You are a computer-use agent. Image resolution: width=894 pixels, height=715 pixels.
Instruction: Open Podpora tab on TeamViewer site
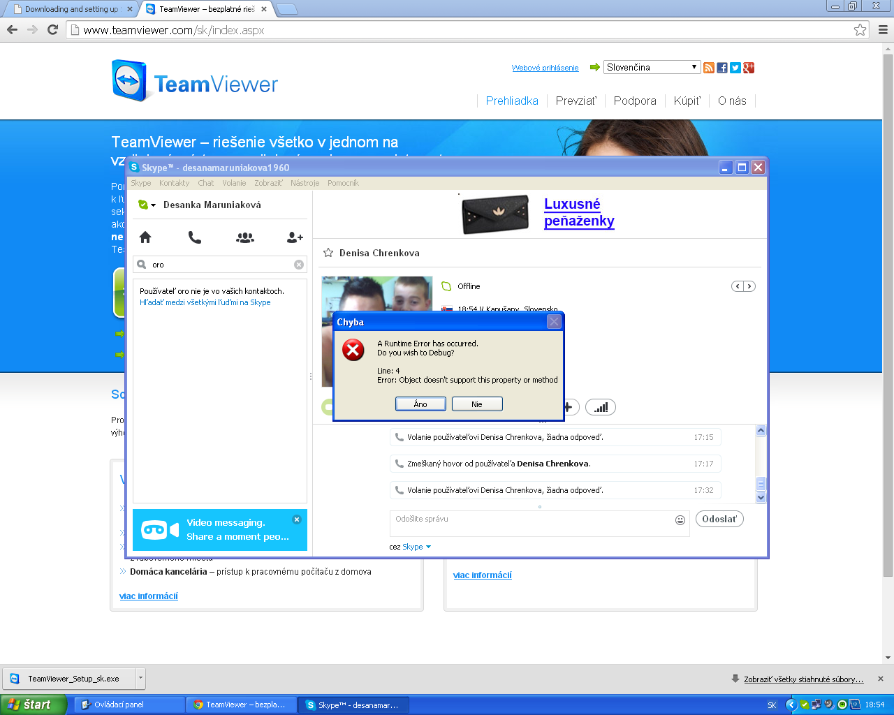point(635,101)
